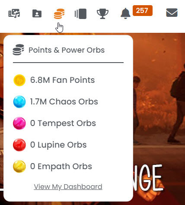
Task: Open the notifications bell
Action: 125,13
